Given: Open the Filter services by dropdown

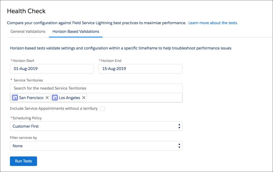Looking at the screenshot, I should click(96, 146).
